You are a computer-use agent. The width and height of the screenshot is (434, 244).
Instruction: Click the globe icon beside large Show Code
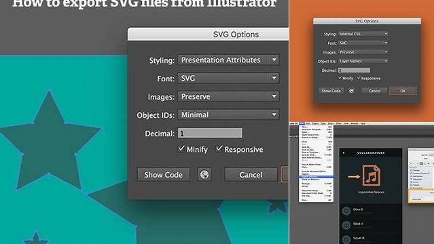click(204, 174)
